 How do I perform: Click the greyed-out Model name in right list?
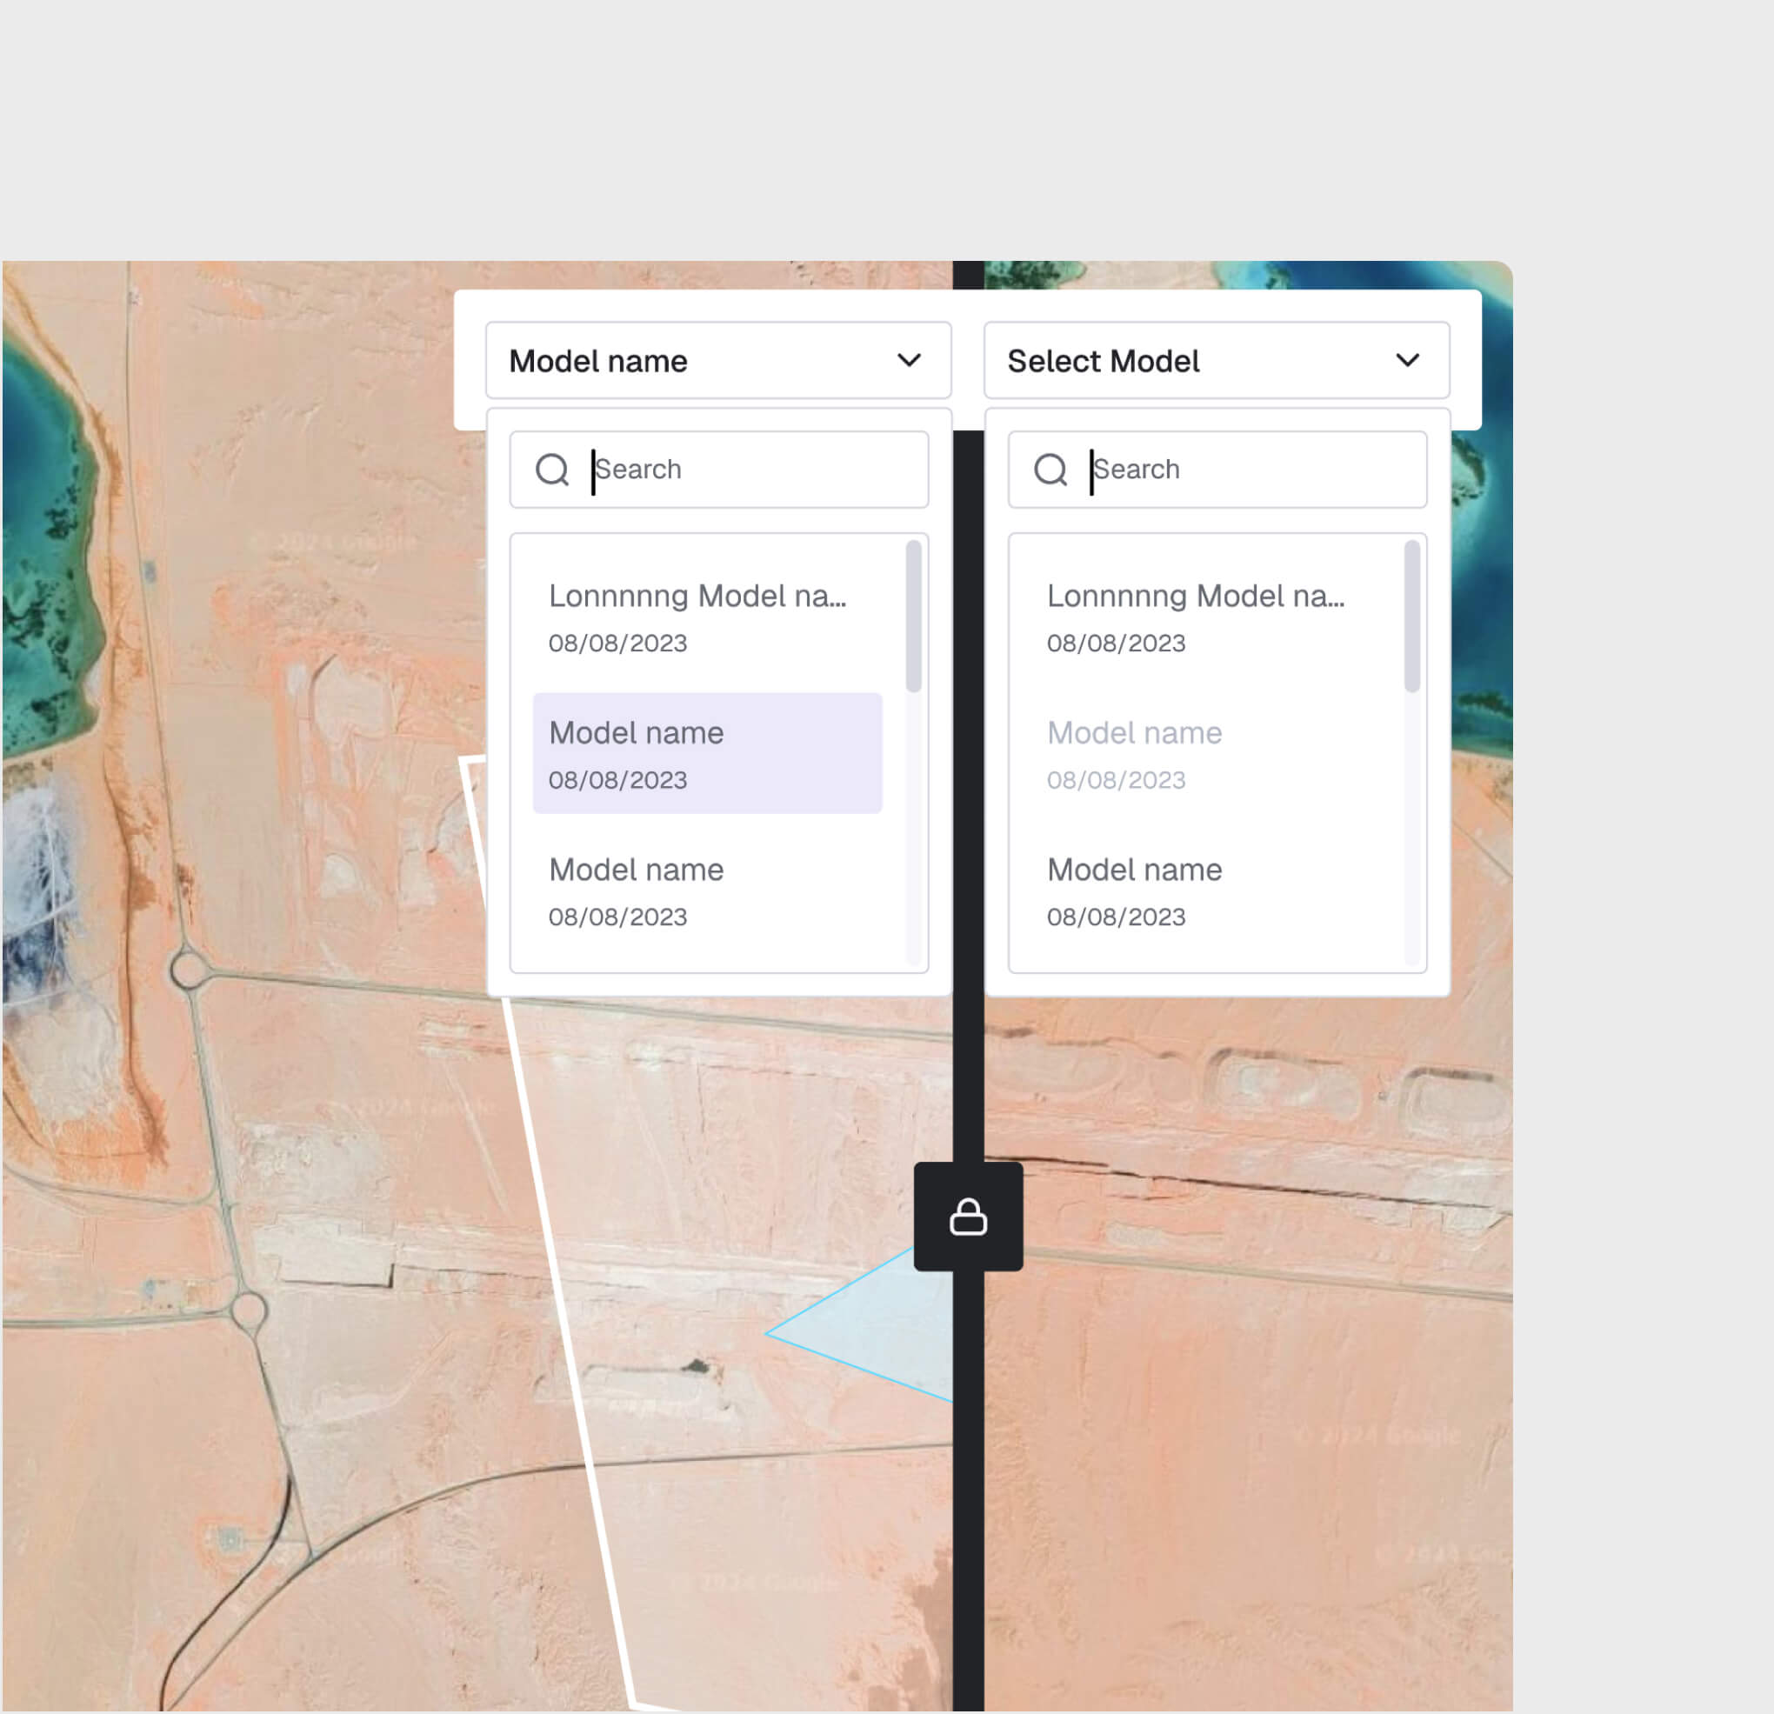point(1204,754)
